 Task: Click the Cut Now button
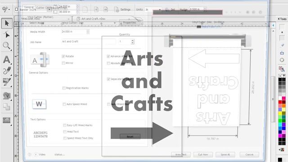click(203, 155)
